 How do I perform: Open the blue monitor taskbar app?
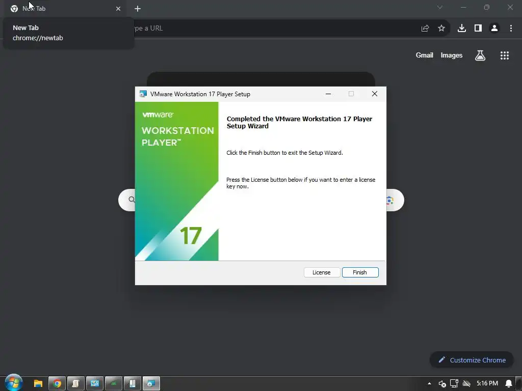pos(95,383)
